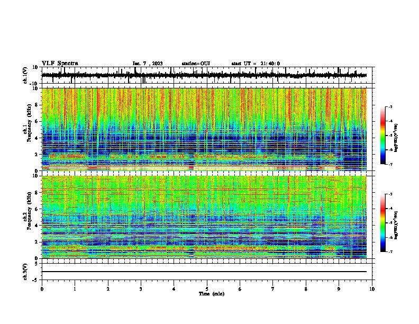Click the ch.2 color bar 'log(PSD)' label
419x324 pixels.
point(396,225)
